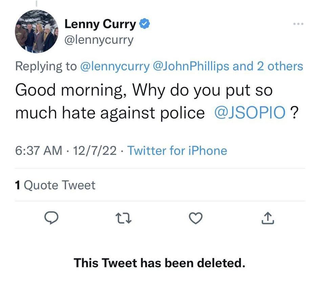Click the Lenny Curry display name
Image resolution: width=320 pixels, height=297 pixels.
pyautogui.click(x=100, y=24)
